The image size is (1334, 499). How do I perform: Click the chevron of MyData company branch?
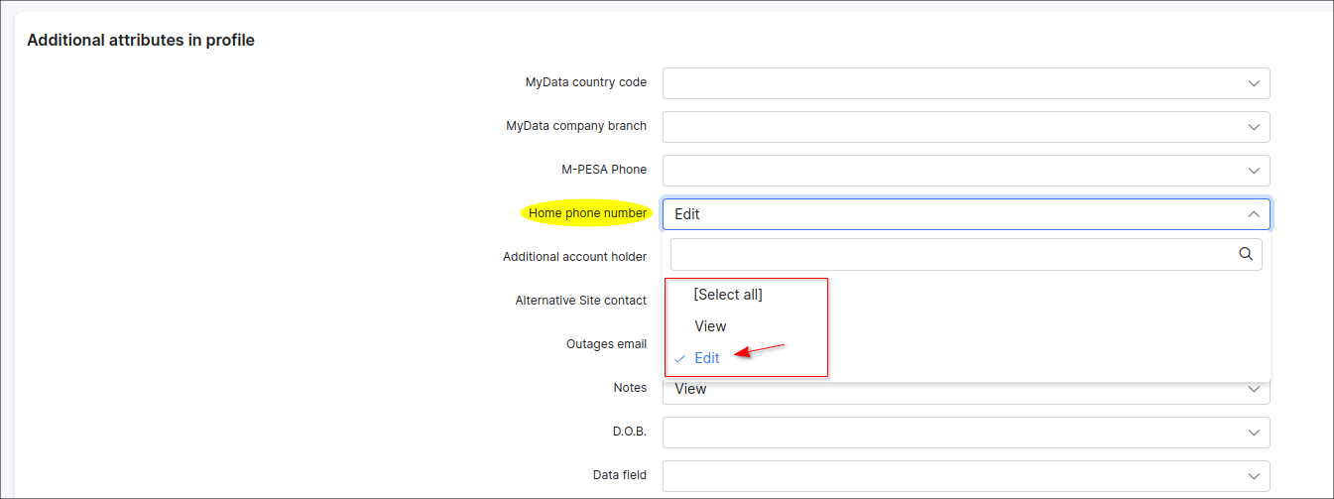pos(1254,127)
